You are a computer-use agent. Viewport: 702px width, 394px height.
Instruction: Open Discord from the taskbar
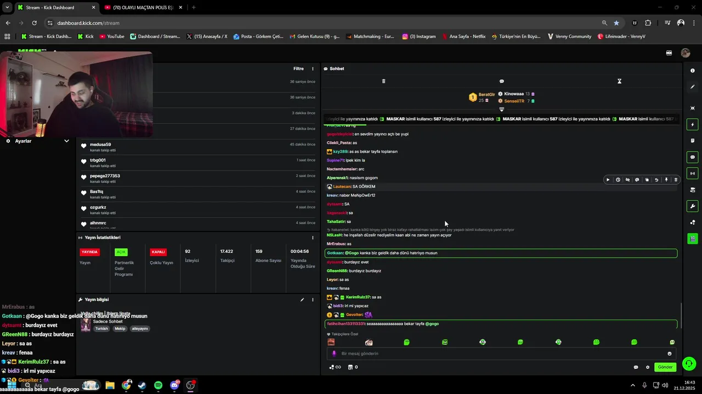coord(174,385)
